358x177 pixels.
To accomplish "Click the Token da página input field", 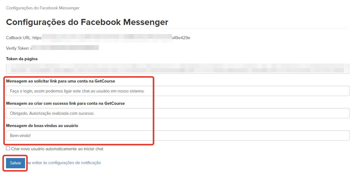I will (177, 69).
